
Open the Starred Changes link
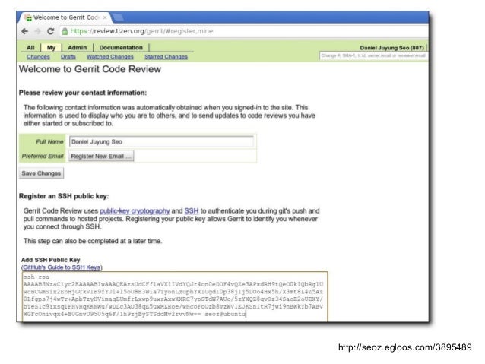[166, 57]
